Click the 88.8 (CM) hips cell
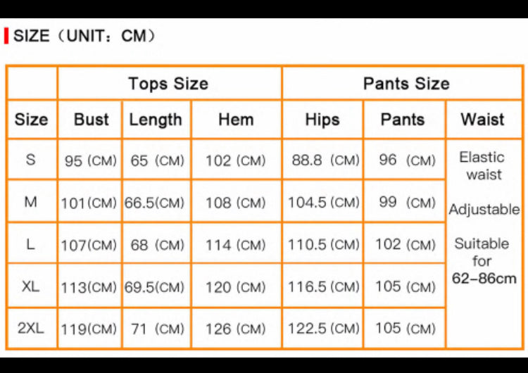528x373 pixels. click(x=325, y=160)
